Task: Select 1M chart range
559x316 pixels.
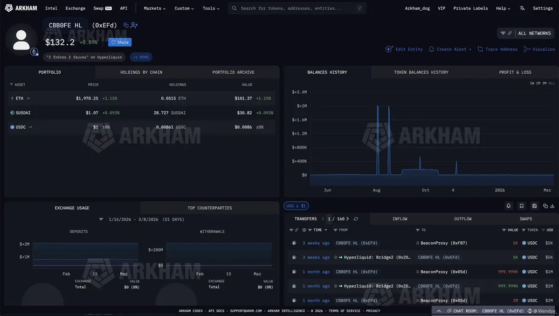Action: click(538, 83)
